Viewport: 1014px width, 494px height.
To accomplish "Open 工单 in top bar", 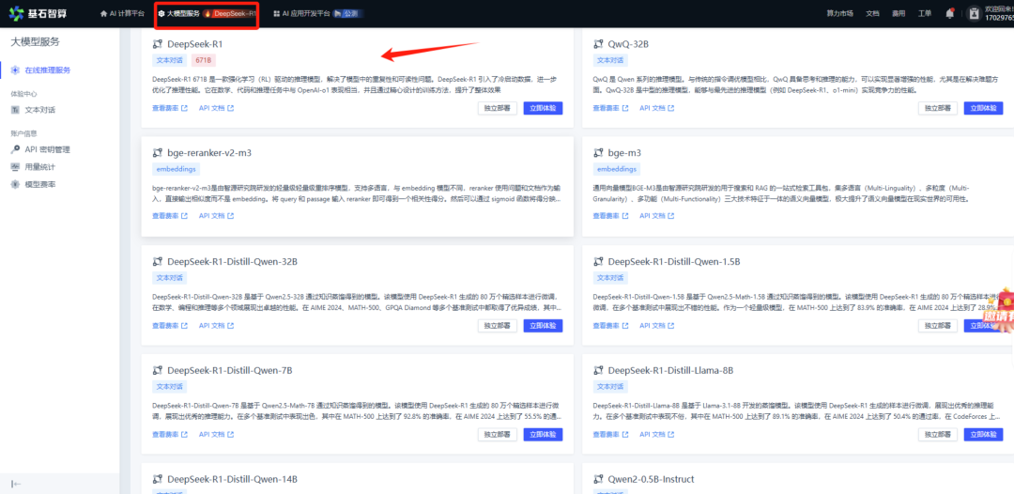I will [925, 13].
